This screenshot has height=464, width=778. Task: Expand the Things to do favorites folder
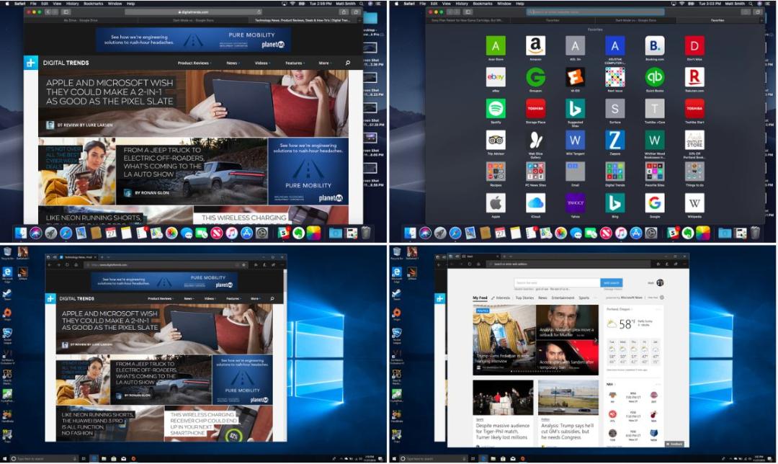[694, 171]
